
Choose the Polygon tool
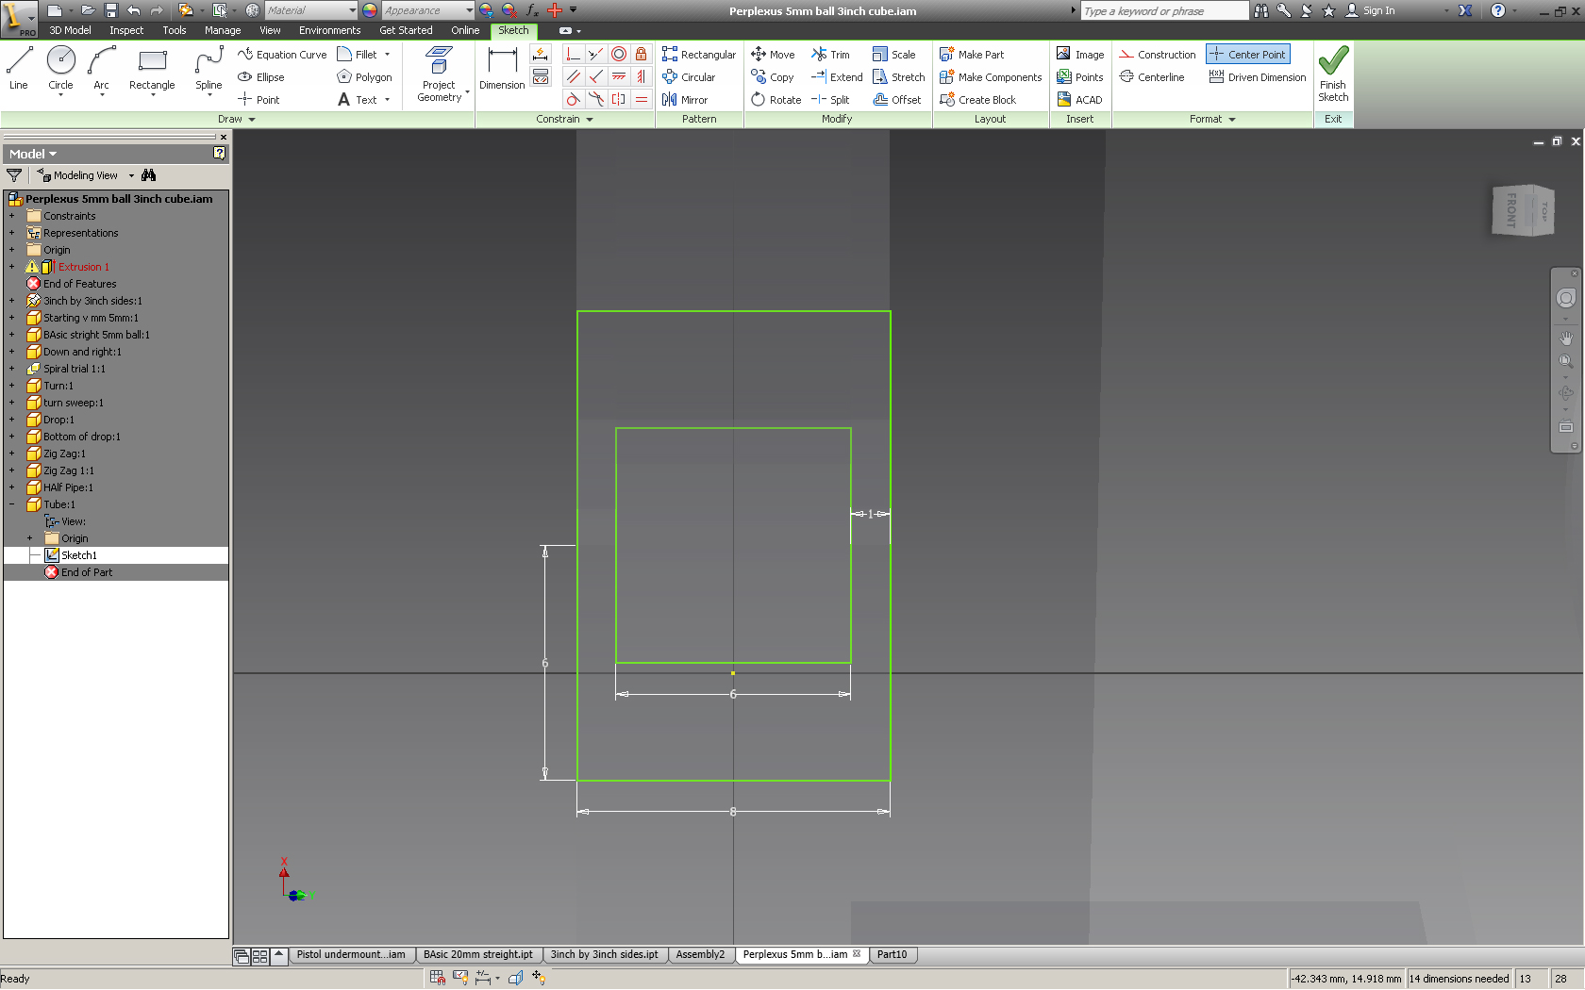(x=364, y=77)
